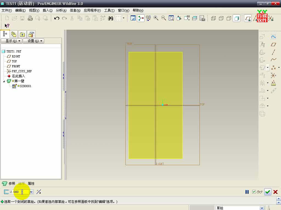Image resolution: width=281 pixels, height=210 pixels.
Task: Select the RIGHT datum plane in tree
Action: click(16, 56)
